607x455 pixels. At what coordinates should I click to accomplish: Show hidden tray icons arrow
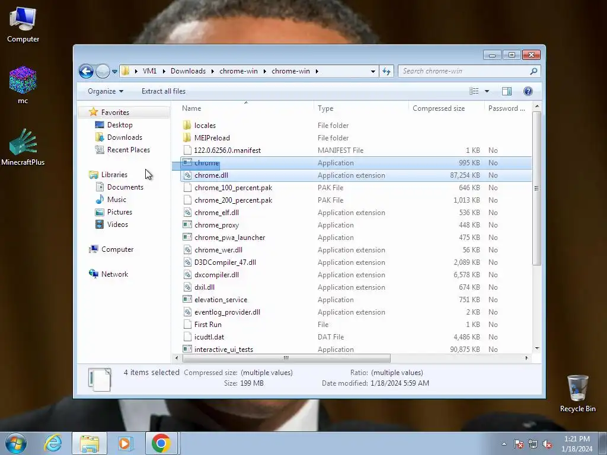click(x=504, y=444)
